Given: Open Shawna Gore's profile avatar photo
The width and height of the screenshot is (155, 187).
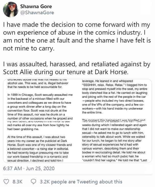Looking at the screenshot, I should [11, 10].
